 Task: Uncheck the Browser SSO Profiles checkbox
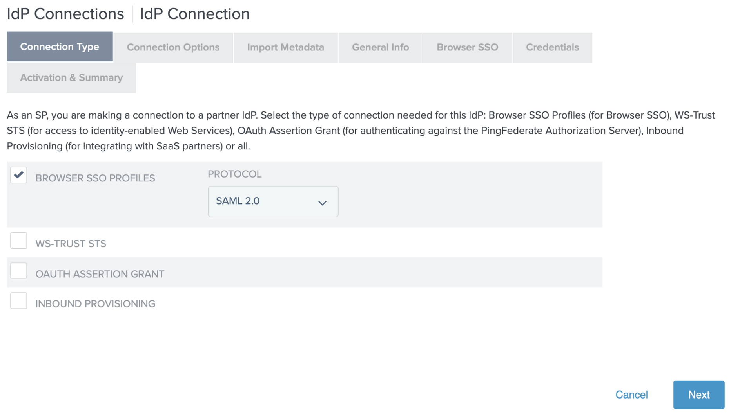[19, 175]
